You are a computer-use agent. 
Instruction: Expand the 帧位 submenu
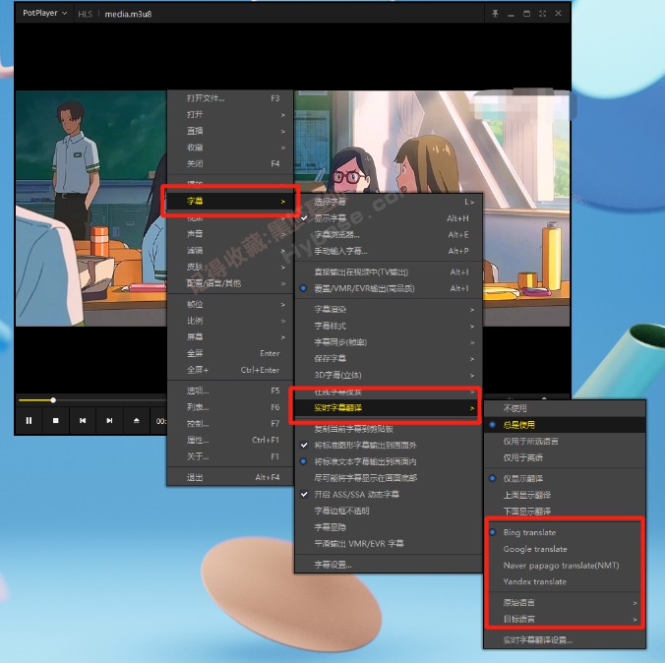pyautogui.click(x=230, y=305)
